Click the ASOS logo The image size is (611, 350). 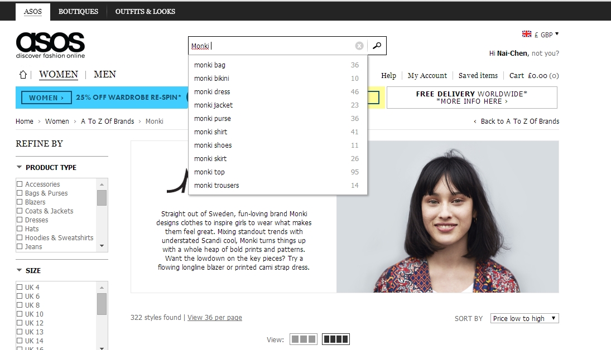pyautogui.click(x=50, y=45)
